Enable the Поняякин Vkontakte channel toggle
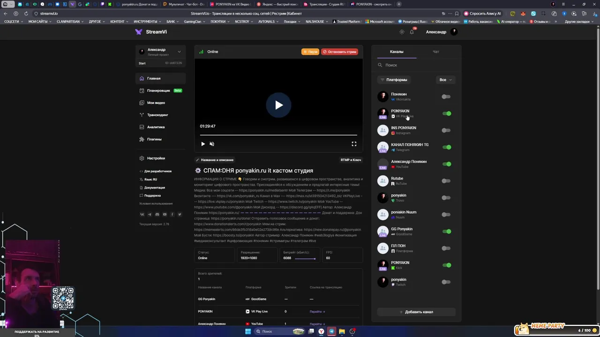 click(446, 97)
